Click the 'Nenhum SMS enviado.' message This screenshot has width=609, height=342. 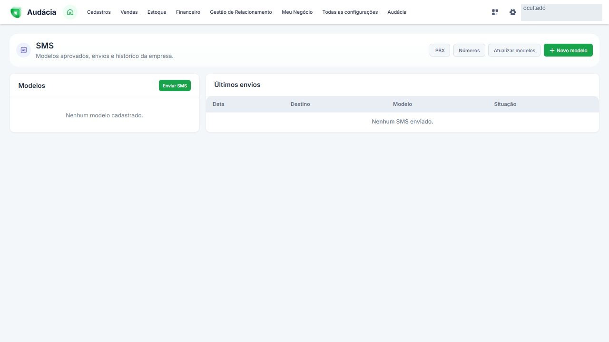tap(403, 122)
